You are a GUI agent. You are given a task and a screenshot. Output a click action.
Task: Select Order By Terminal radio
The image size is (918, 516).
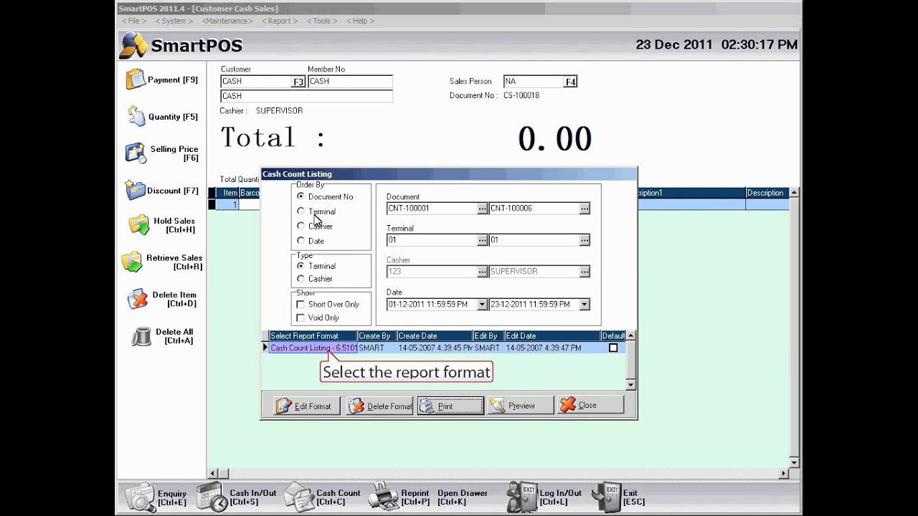click(301, 211)
